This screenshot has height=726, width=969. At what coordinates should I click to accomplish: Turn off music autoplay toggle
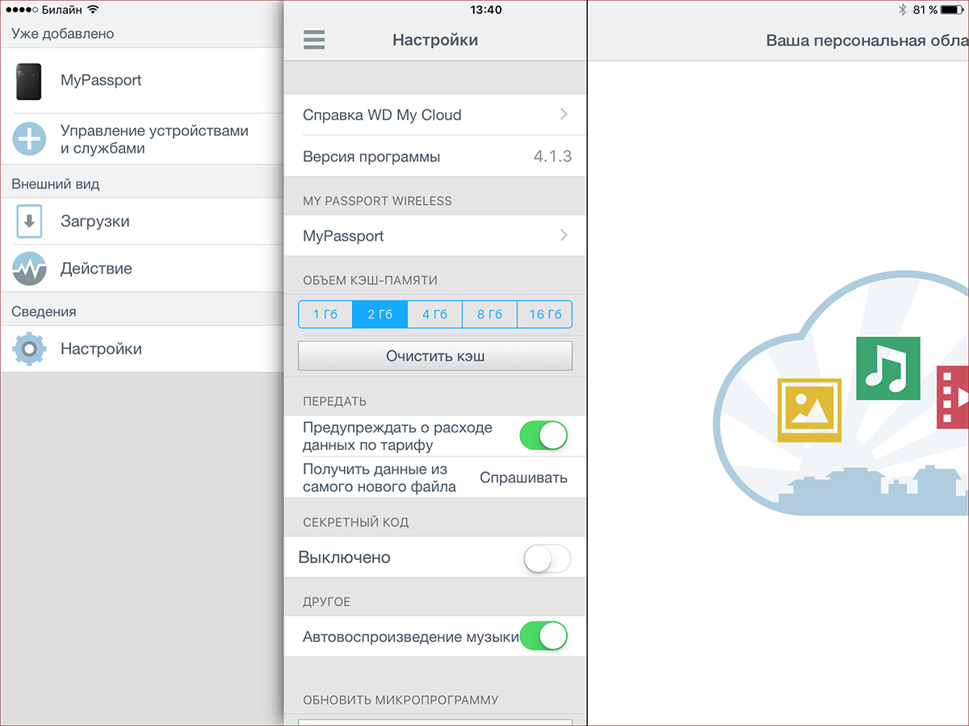tap(543, 636)
